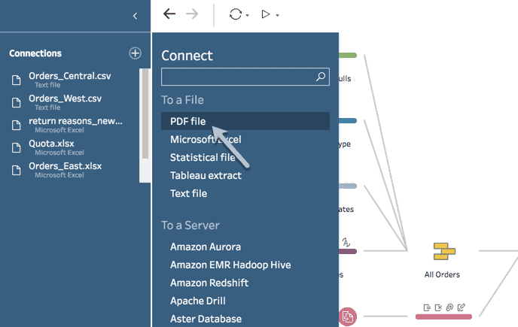Image resolution: width=518 pixels, height=327 pixels.
Task: Click the change-type icon above purple bar
Action: coord(346,242)
